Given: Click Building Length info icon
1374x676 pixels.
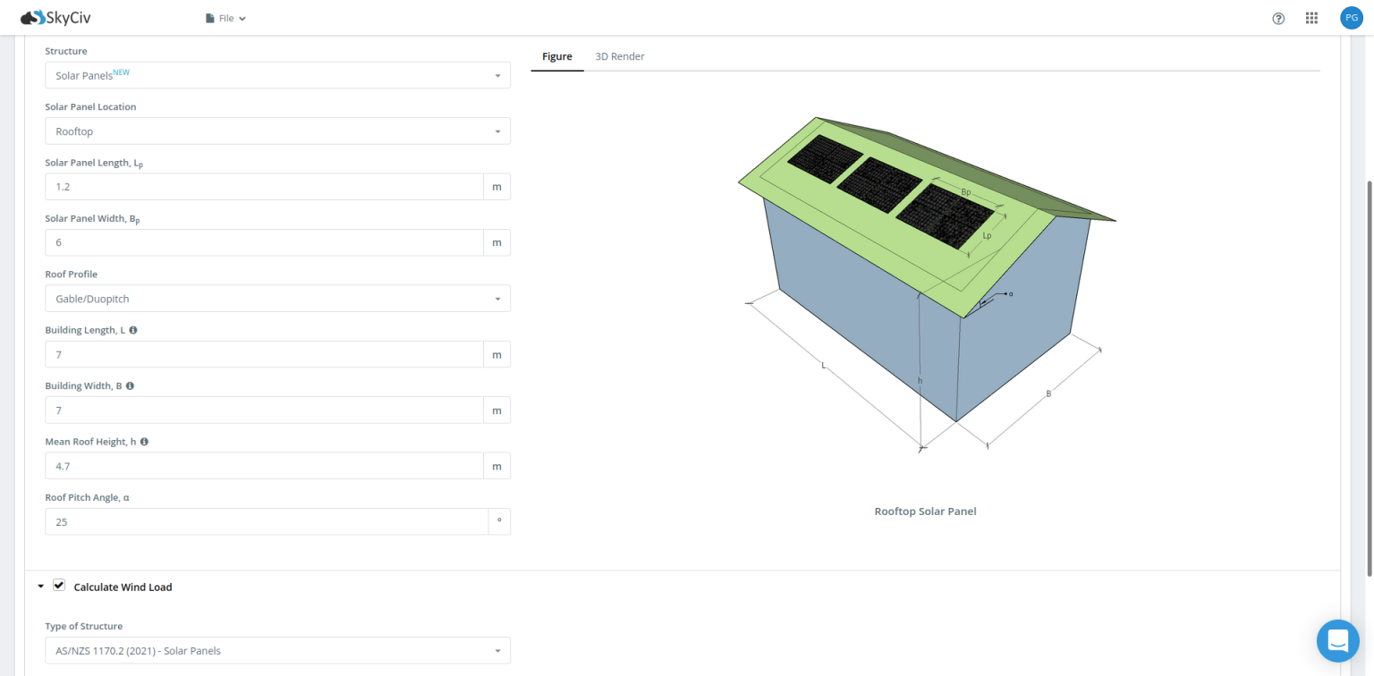Looking at the screenshot, I should 133,330.
